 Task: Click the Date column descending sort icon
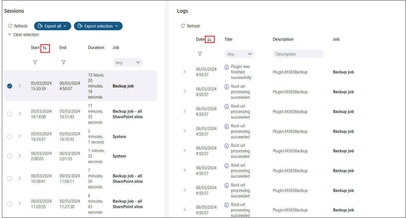[210, 40]
